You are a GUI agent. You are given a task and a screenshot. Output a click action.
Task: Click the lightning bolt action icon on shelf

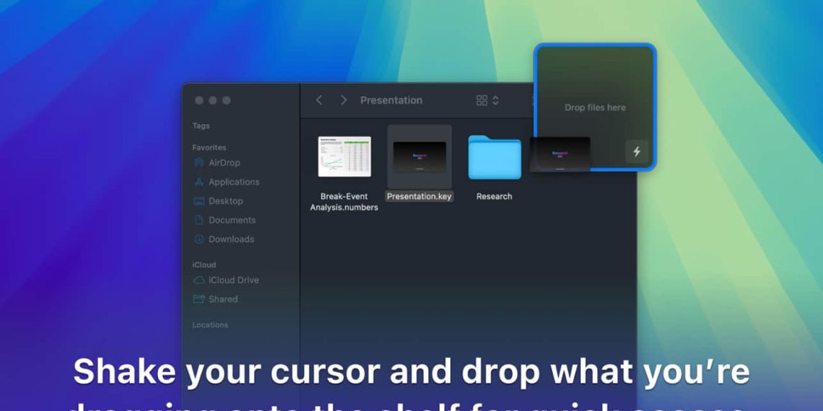point(637,151)
